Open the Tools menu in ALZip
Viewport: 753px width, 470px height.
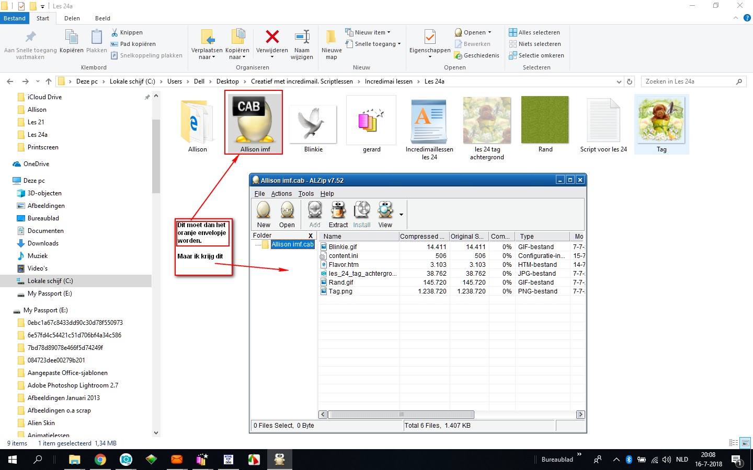point(306,194)
